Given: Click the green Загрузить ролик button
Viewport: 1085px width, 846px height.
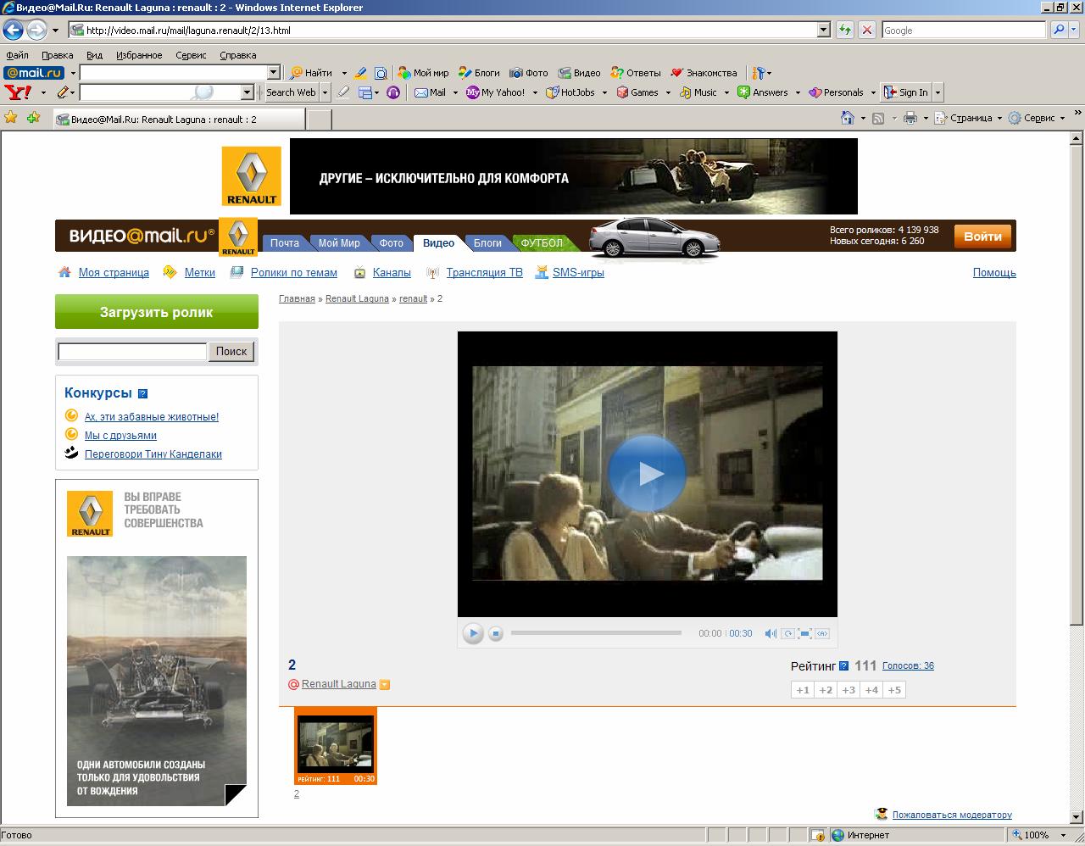Looking at the screenshot, I should click(x=157, y=312).
